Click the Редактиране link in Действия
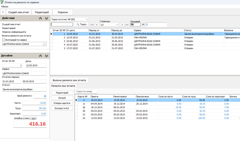Screen dimensions: 240x141 pos(9,28)
